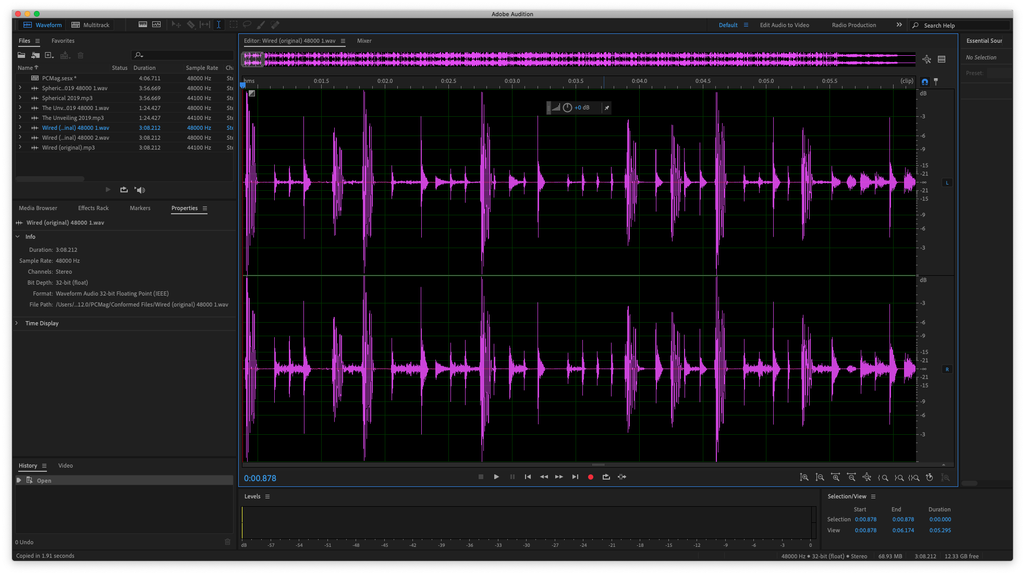Play the audio from transport controls
The height and width of the screenshot is (575, 1025).
(x=496, y=477)
